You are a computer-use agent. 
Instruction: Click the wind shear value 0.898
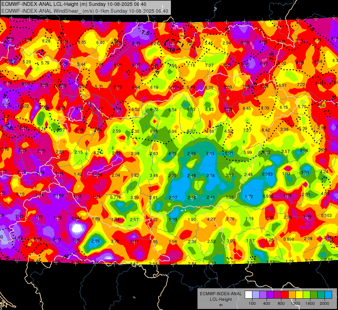pos(289,239)
